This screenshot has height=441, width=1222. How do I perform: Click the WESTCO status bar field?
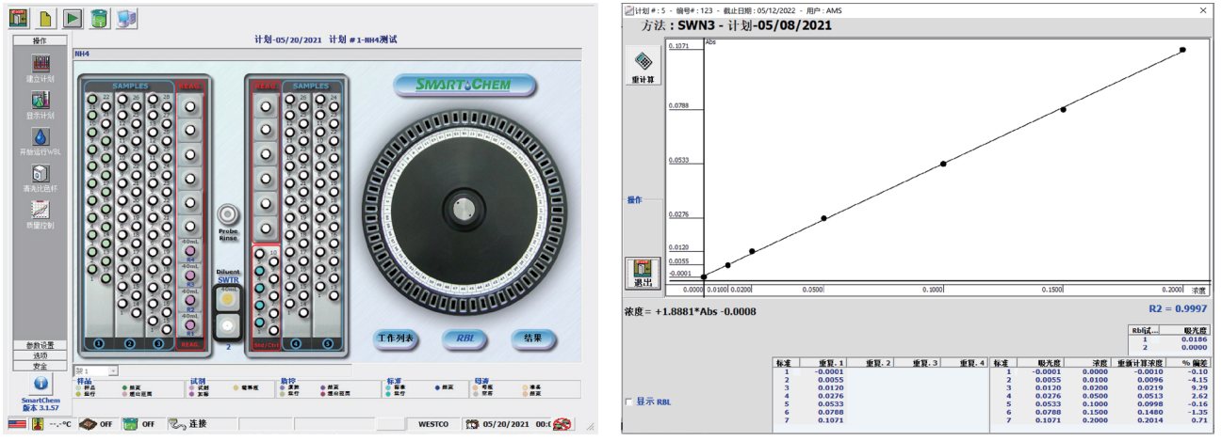(434, 424)
